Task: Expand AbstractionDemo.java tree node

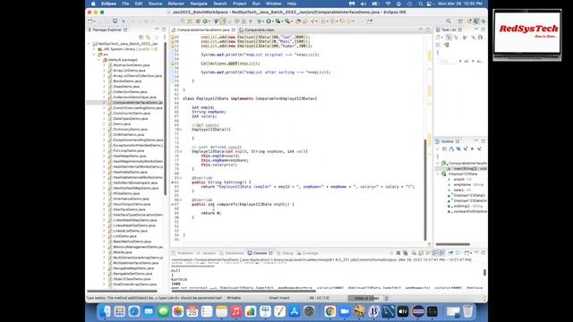Action: click(x=104, y=65)
